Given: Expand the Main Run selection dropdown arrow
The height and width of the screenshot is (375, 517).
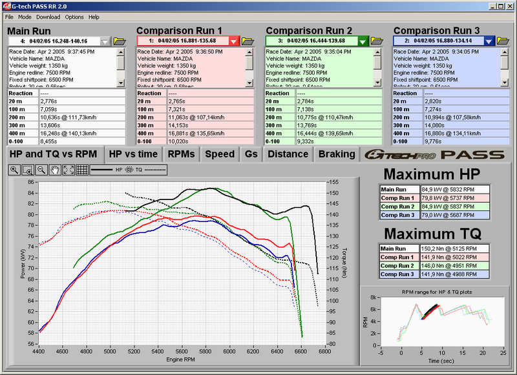Looking at the screenshot, I should pos(105,41).
